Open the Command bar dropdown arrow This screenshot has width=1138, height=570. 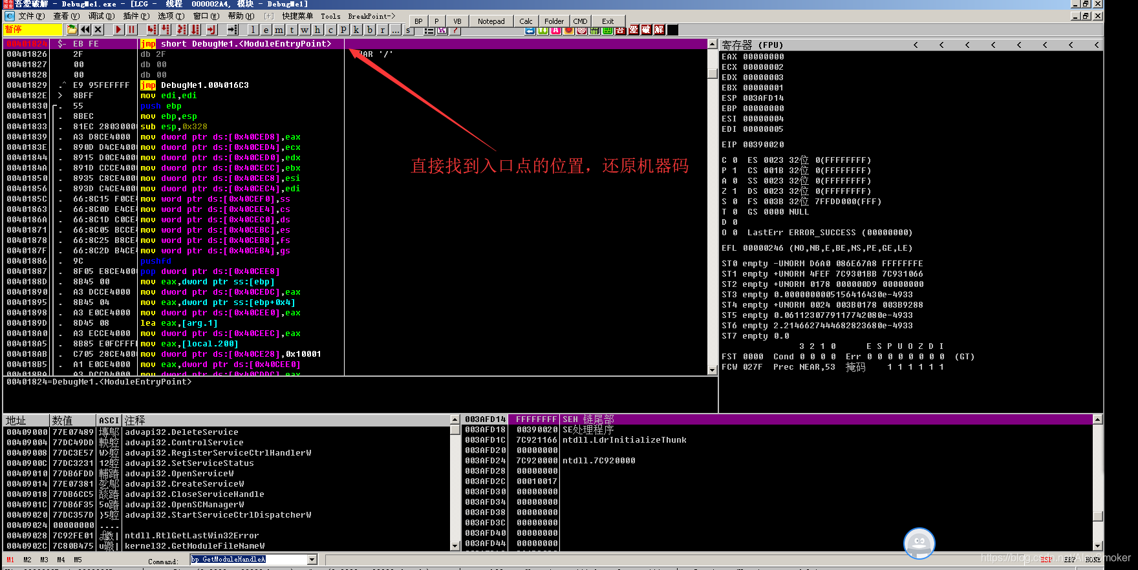click(x=312, y=560)
